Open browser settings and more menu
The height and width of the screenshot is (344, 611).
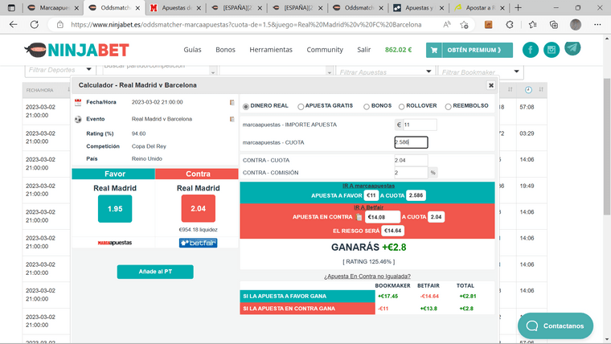597,25
